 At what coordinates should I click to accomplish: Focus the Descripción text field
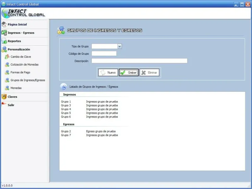(x=139, y=61)
